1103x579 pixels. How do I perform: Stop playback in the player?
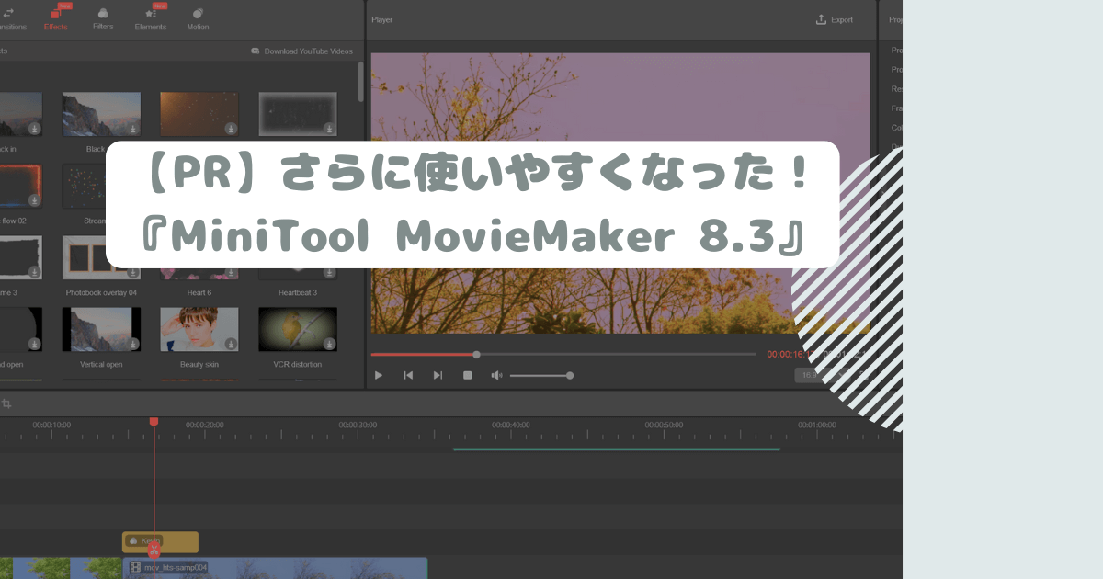[467, 375]
